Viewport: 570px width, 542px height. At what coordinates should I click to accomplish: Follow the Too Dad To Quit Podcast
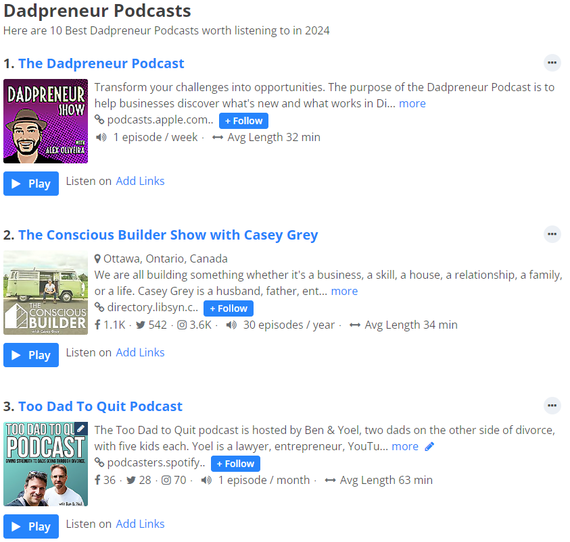(x=235, y=464)
